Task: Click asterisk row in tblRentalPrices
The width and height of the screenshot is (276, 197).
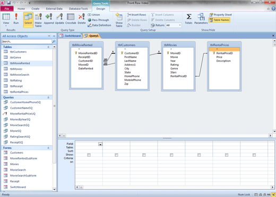Action: tap(225, 49)
